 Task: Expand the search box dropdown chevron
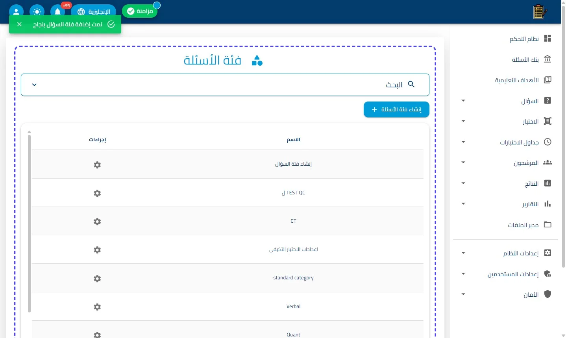[34, 85]
